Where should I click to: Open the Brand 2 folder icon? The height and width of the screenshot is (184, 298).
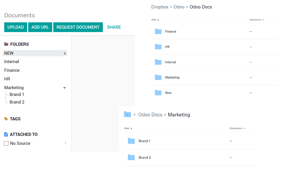tap(131, 158)
